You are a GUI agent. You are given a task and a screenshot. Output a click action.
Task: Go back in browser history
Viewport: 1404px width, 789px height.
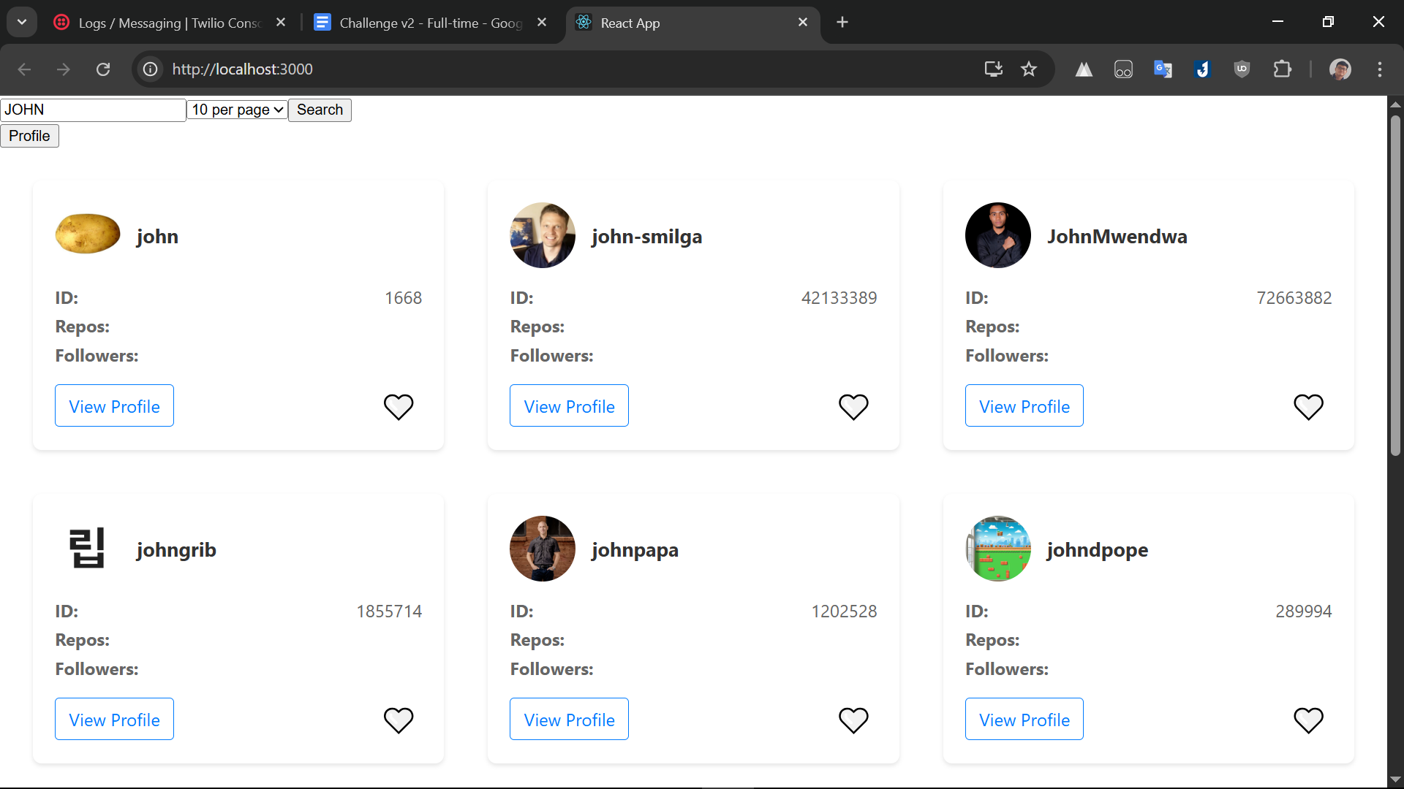tap(24, 69)
